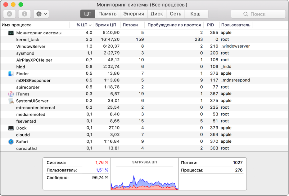Switch to the Кэш tab
289x196 pixels.
(x=196, y=14)
